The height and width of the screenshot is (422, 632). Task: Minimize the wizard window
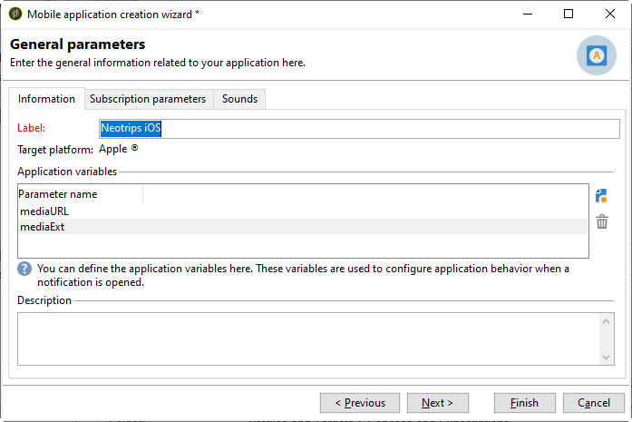tap(527, 14)
